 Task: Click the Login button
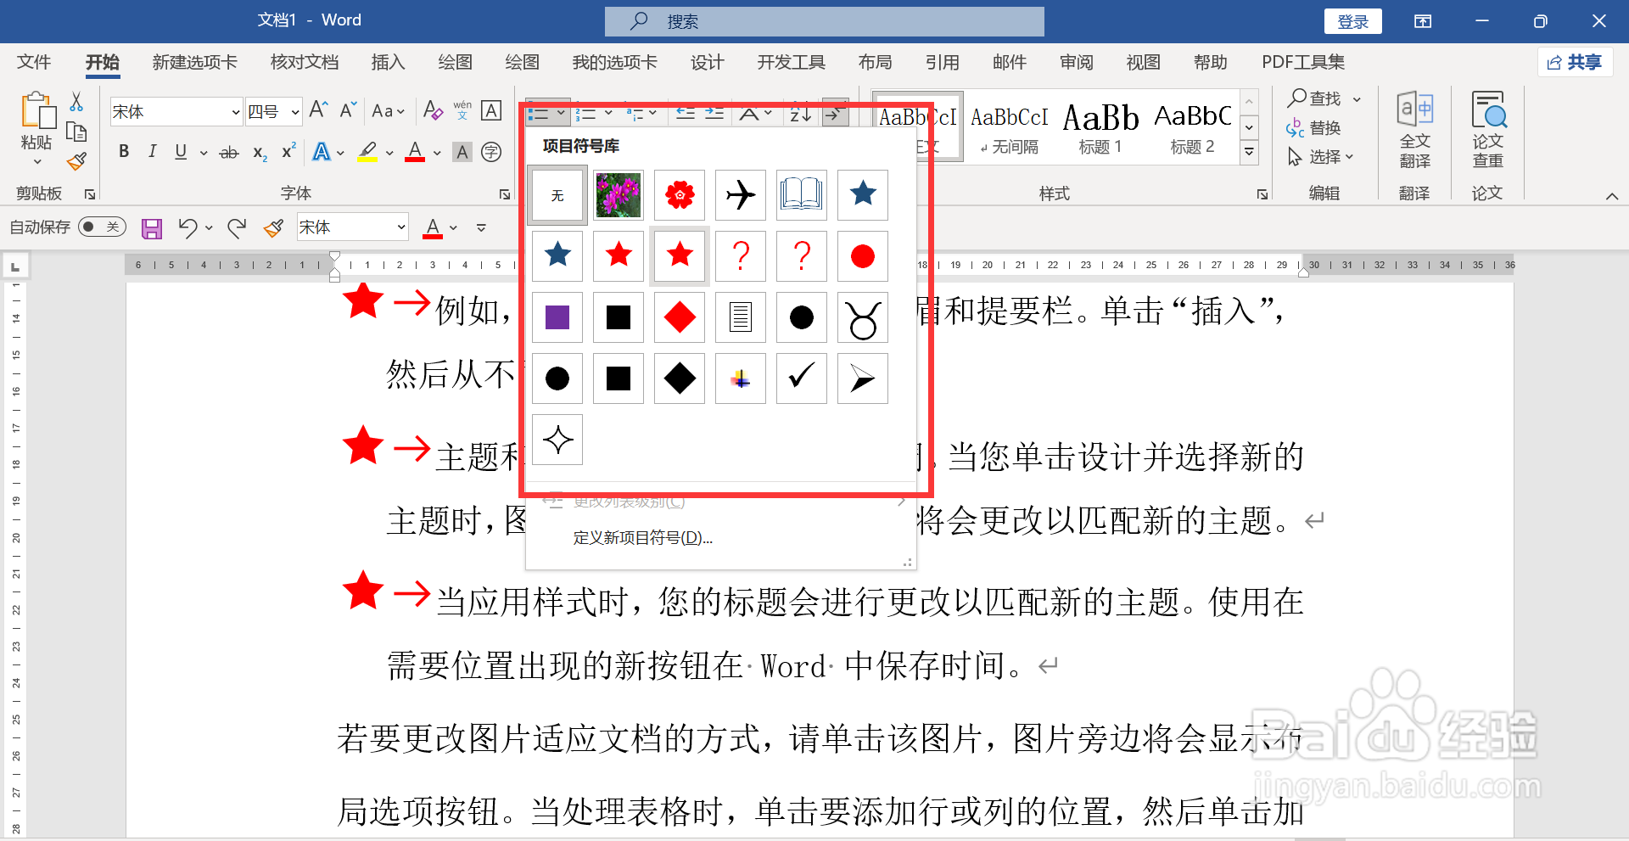click(x=1353, y=21)
